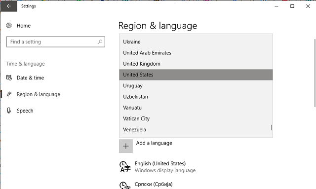Select Vatican City from the list
Image resolution: width=316 pixels, height=189 pixels.
point(196,118)
